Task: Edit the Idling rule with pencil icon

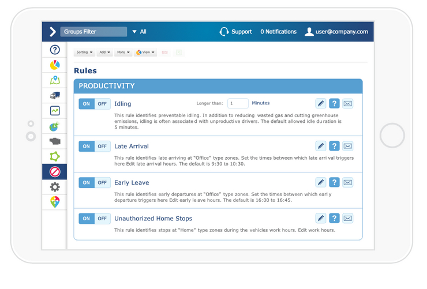Action: (x=320, y=103)
